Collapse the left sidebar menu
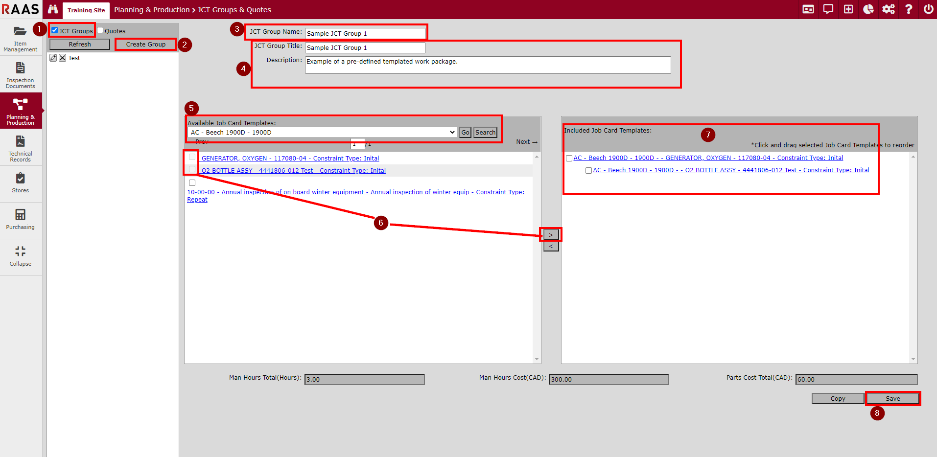The width and height of the screenshot is (937, 457). coord(20,256)
